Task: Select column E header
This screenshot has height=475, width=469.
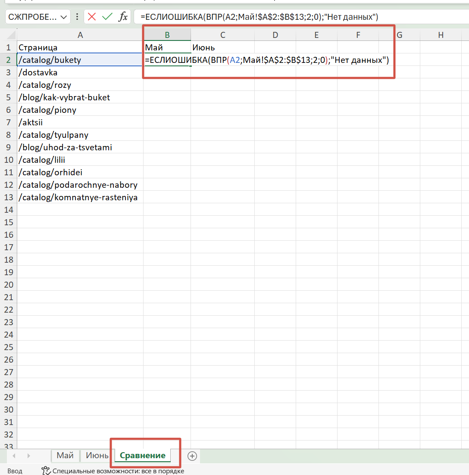Action: (316, 35)
